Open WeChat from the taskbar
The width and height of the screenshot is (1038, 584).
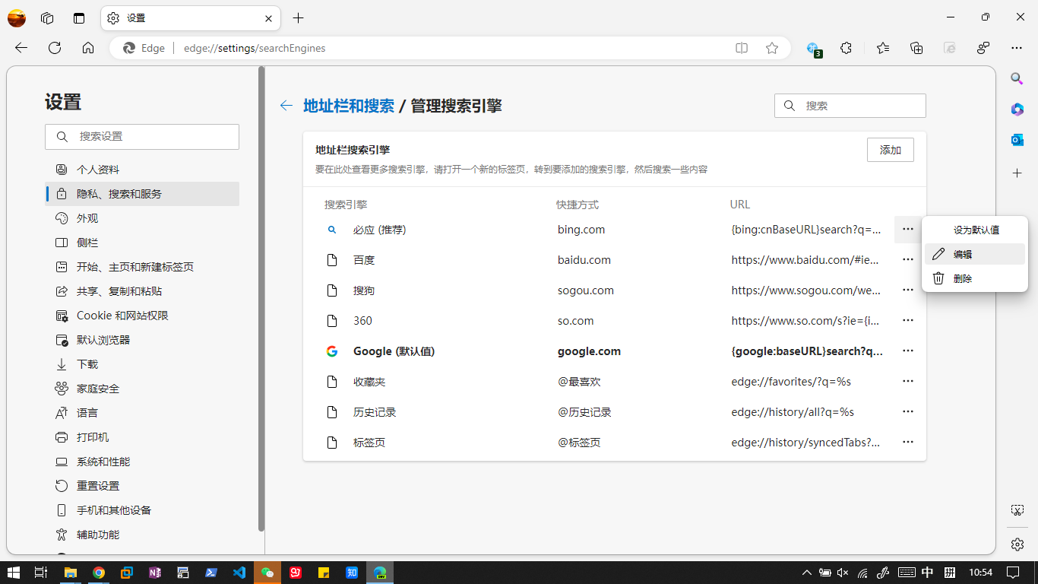pyautogui.click(x=267, y=573)
